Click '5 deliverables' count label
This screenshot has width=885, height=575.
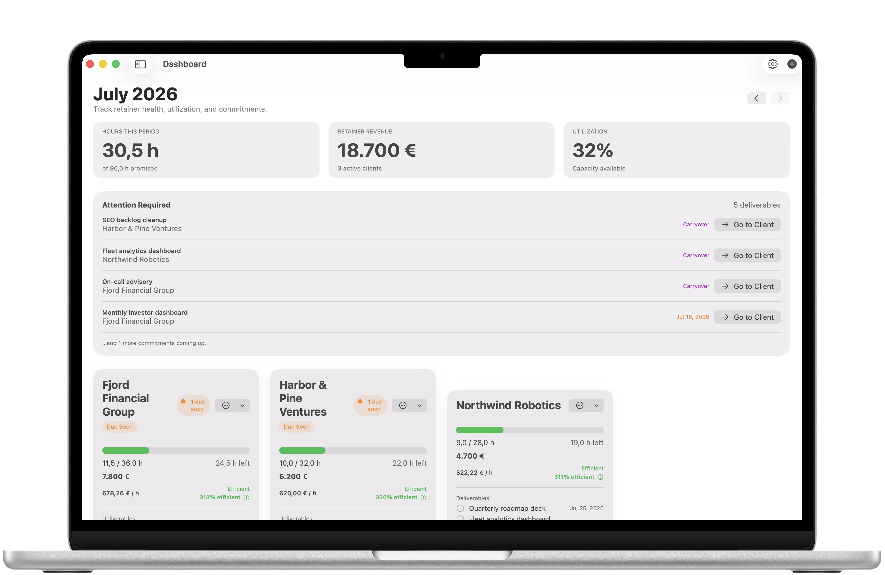[x=757, y=205]
